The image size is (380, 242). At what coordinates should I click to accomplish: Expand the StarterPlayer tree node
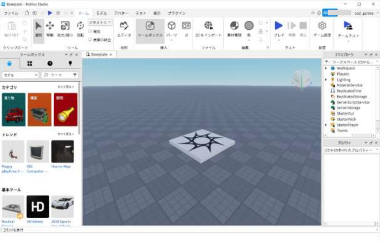click(x=326, y=125)
